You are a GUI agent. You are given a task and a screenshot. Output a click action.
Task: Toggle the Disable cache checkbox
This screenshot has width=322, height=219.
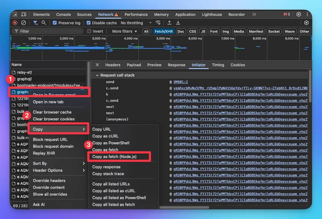(89, 23)
